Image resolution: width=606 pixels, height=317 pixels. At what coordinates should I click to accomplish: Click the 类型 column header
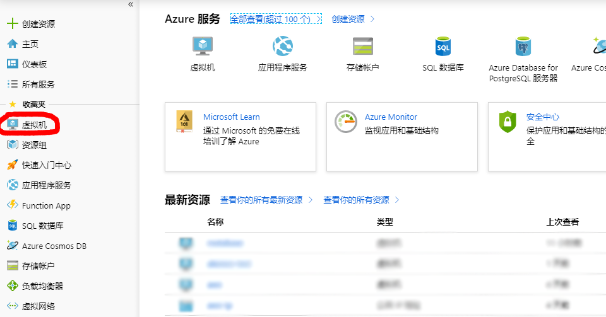tap(385, 222)
